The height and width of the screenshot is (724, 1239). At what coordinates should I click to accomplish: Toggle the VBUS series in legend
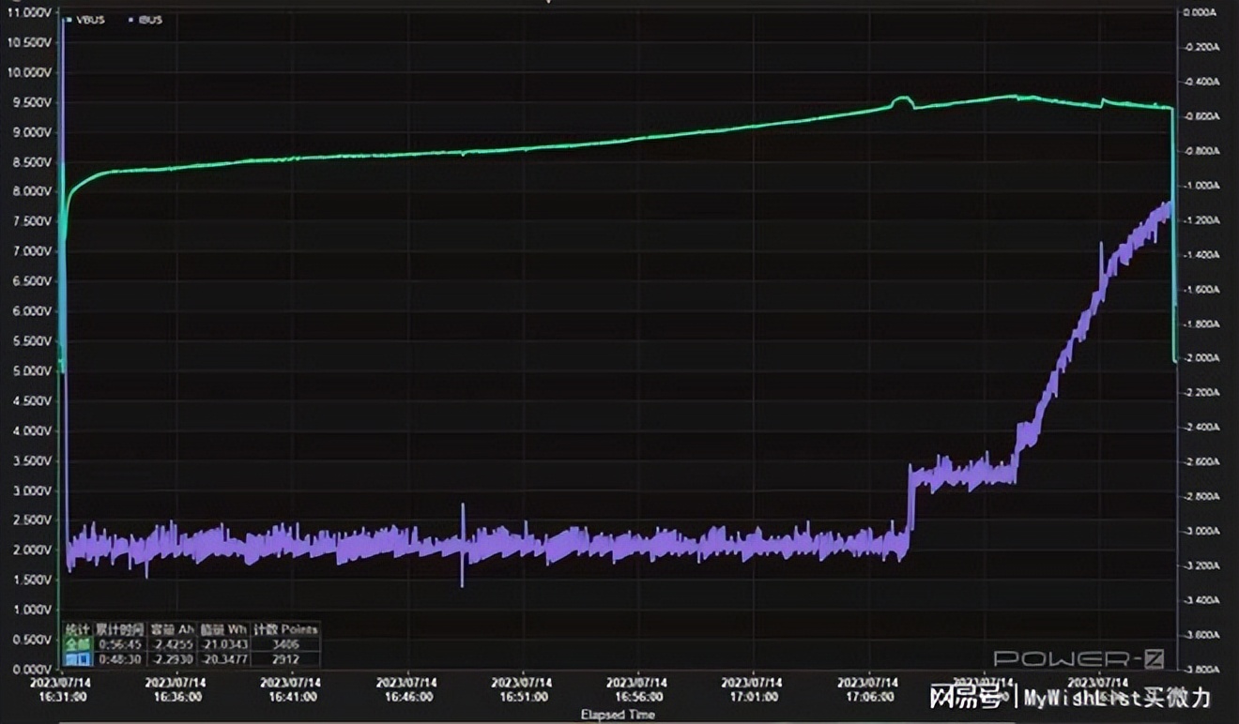(x=90, y=20)
